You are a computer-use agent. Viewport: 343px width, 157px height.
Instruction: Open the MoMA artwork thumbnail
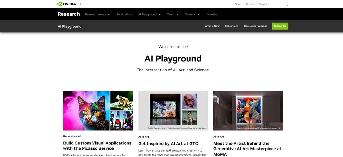[248, 111]
